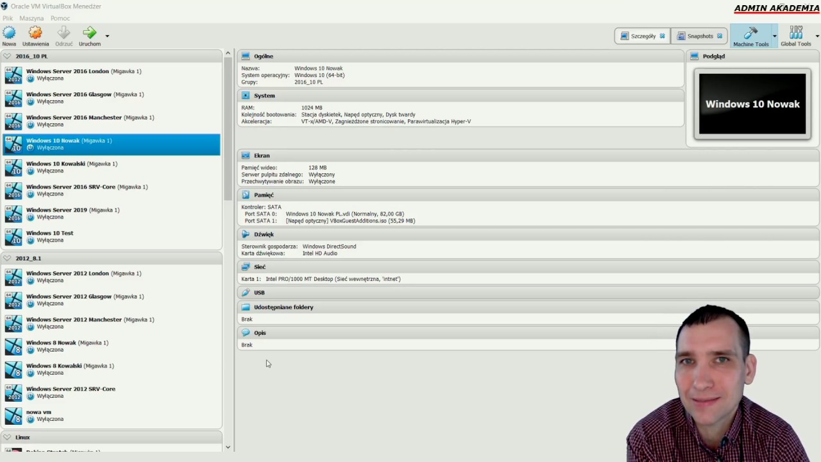
Task: Click the boot order value Stacja dyskietek
Action: click(321, 115)
